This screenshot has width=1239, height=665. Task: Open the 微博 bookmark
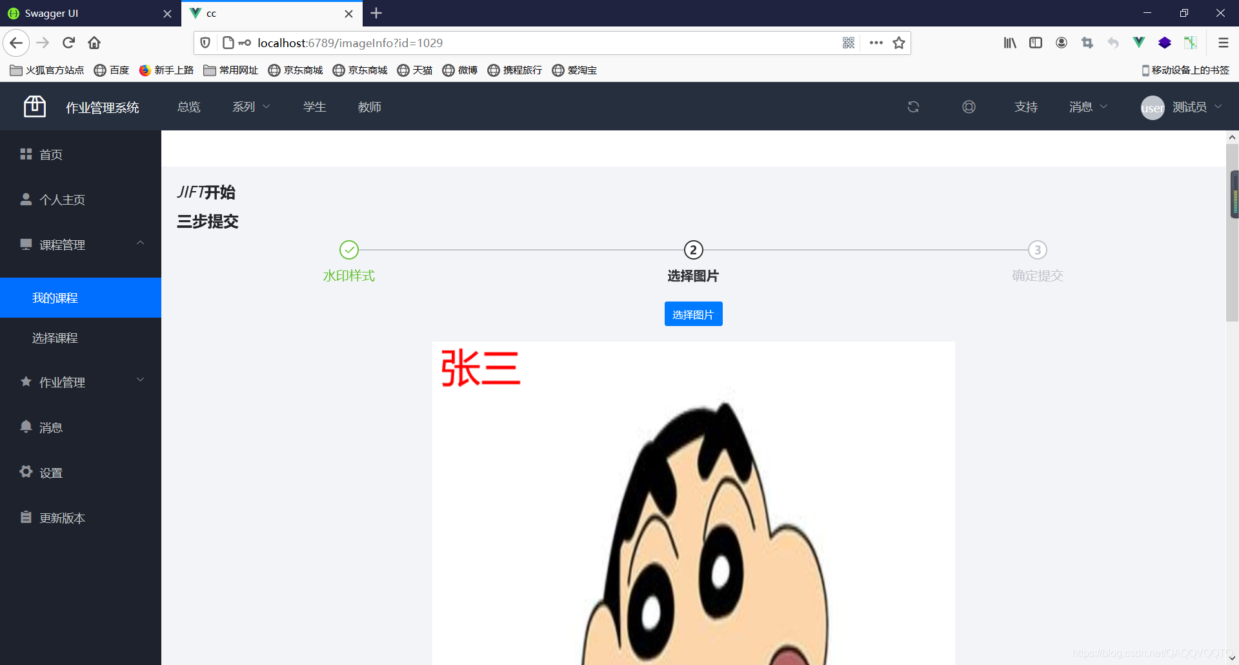(x=460, y=70)
